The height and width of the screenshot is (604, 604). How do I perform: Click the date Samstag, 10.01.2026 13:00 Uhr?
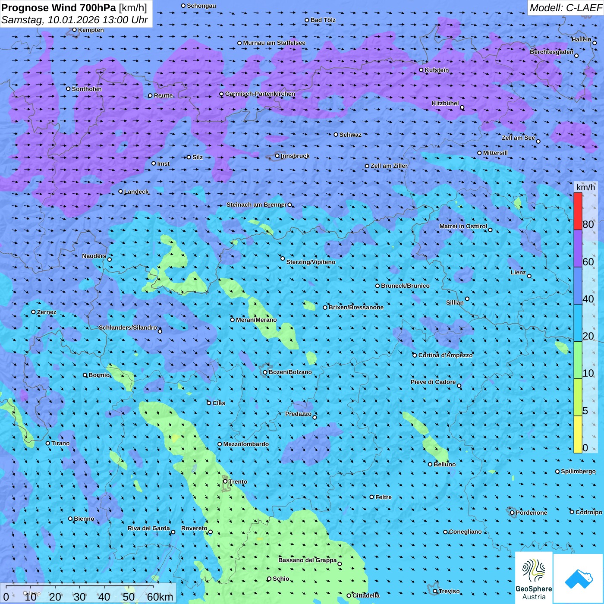pos(75,20)
